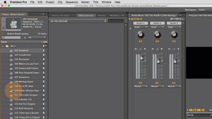Close the Project Broken Bowels tab
This screenshot has height=119, width=212.
[x=26, y=14]
